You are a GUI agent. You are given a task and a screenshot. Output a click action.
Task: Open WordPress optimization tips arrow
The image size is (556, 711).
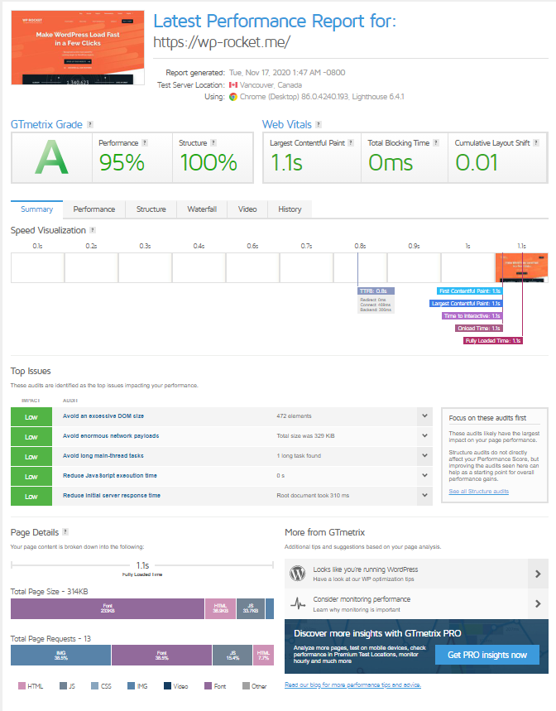538,574
